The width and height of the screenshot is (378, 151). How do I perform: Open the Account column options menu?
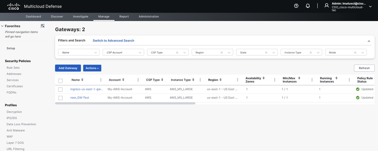[x=138, y=80]
